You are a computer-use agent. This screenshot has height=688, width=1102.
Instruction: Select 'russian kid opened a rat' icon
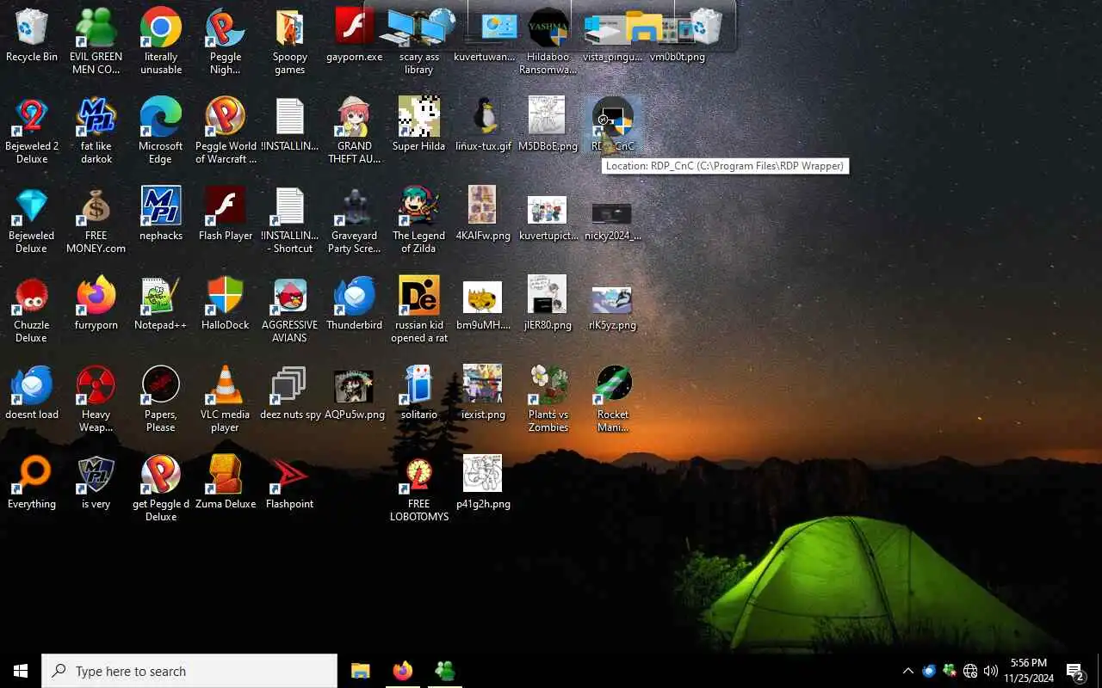[419, 310]
